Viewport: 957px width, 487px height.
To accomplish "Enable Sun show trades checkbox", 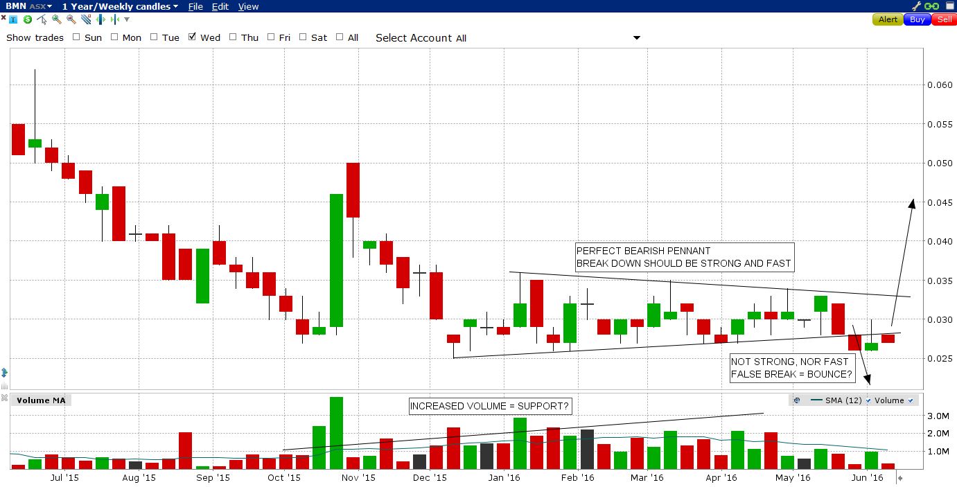I will [x=76, y=37].
